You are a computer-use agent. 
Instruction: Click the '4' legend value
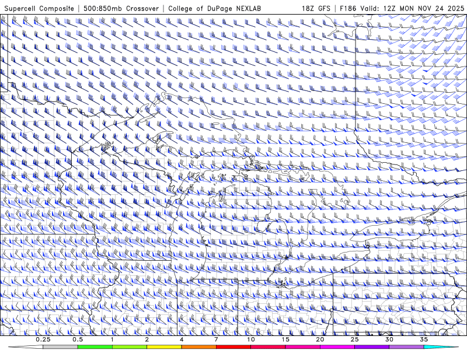pyautogui.click(x=182, y=339)
